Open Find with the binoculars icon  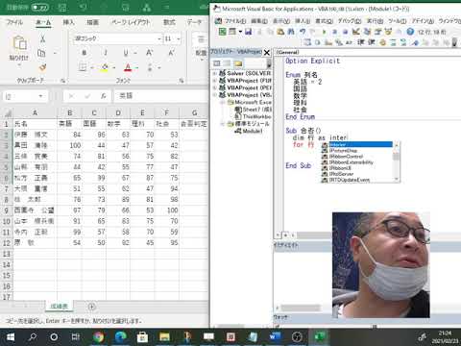(x=291, y=32)
